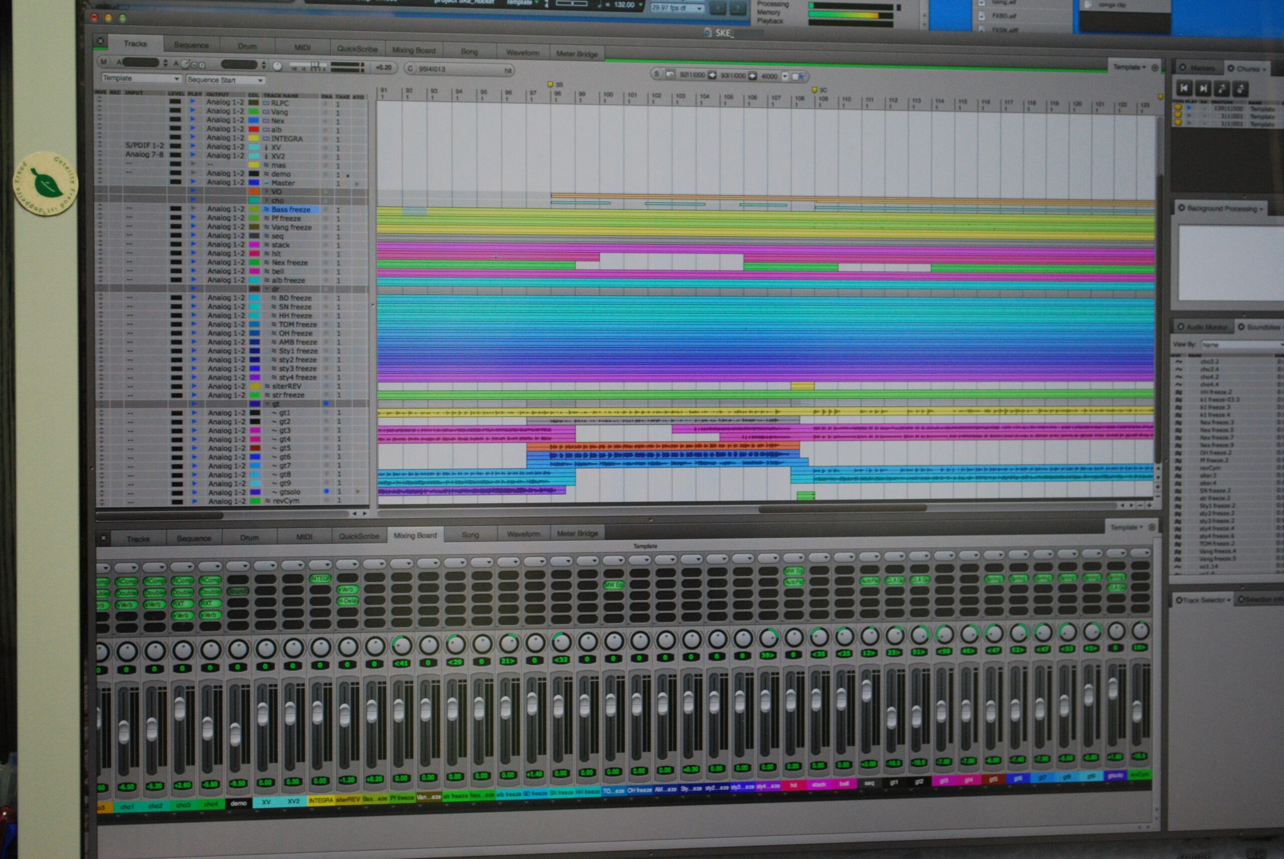Click the S/PDIF 1-2 input of XV track
Screen dimensions: 1284x859
pyautogui.click(x=144, y=146)
